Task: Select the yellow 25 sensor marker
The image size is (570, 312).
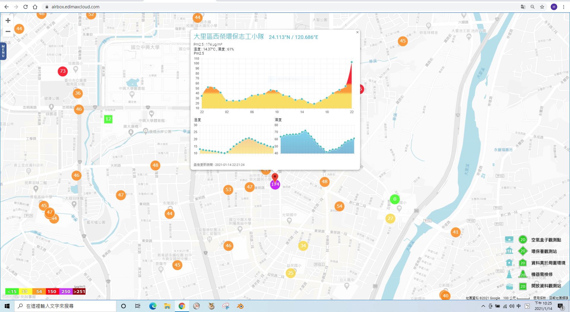Action: click(291, 273)
